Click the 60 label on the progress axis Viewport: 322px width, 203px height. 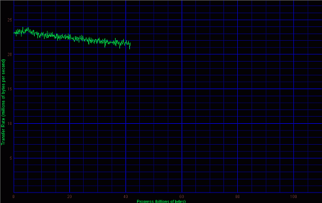click(x=182, y=196)
